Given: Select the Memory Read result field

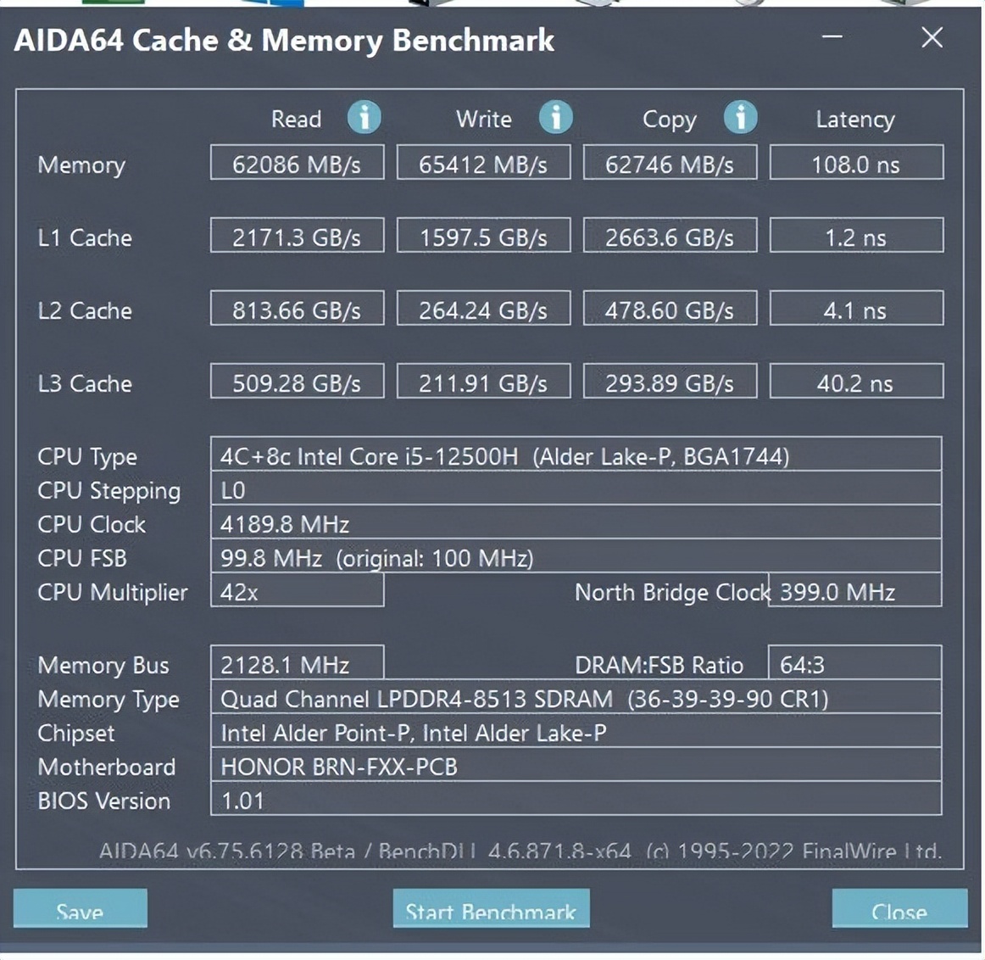Looking at the screenshot, I should (x=297, y=163).
